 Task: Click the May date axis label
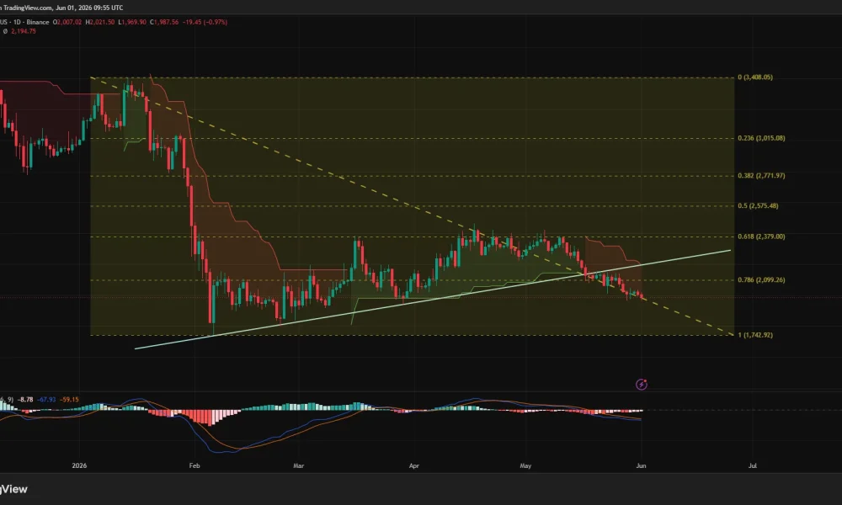[x=525, y=465]
